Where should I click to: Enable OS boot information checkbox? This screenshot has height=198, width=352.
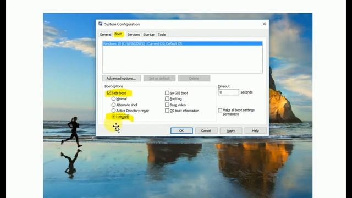(x=167, y=111)
